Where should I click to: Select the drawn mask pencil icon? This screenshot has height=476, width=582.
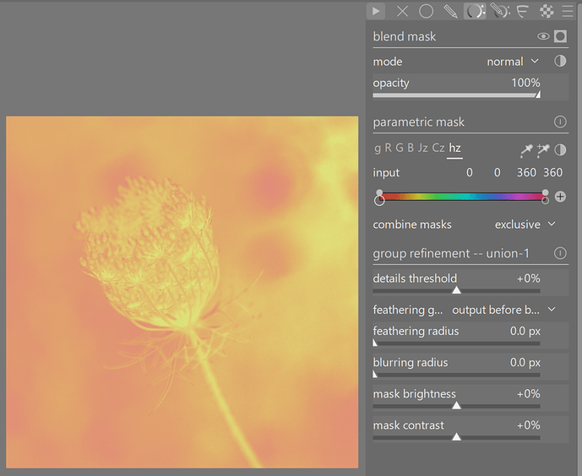450,12
